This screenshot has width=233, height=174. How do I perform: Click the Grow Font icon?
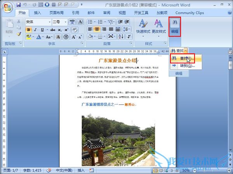pyautogui.click(x=73, y=37)
